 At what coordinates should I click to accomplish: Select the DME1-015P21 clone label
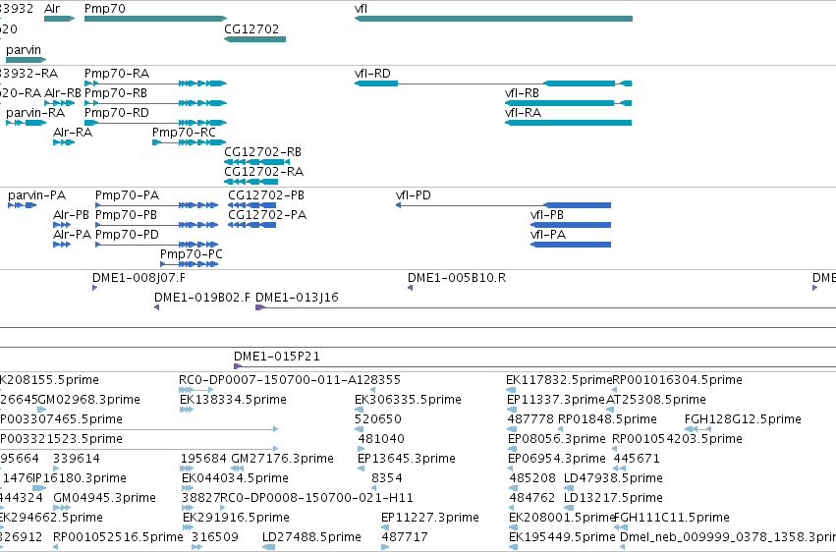point(277,357)
